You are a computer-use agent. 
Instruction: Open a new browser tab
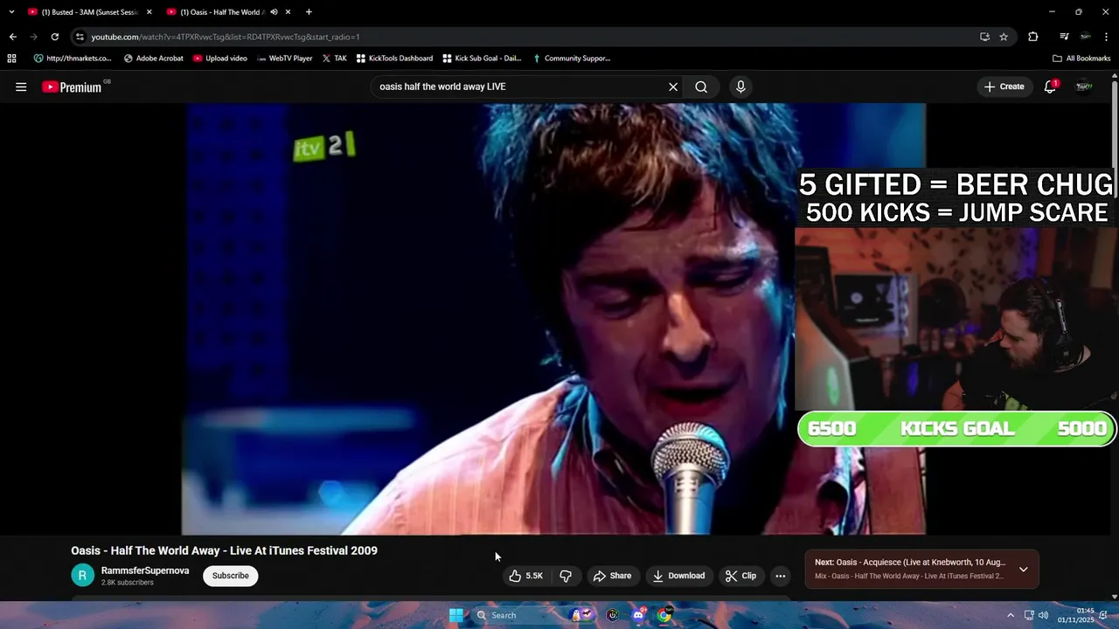pyautogui.click(x=309, y=12)
